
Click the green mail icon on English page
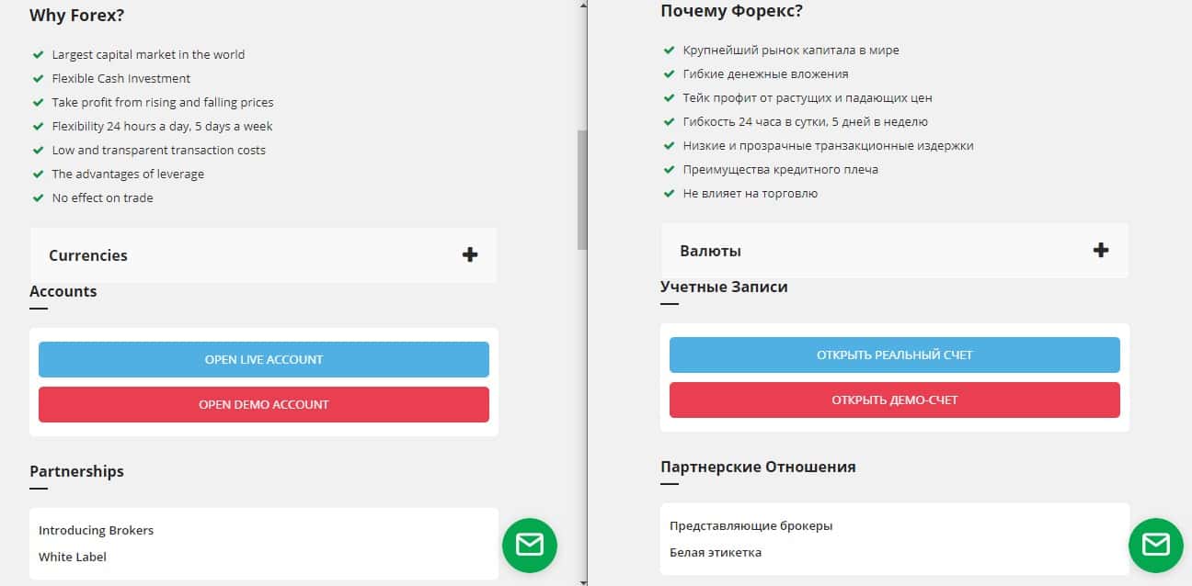[529, 545]
